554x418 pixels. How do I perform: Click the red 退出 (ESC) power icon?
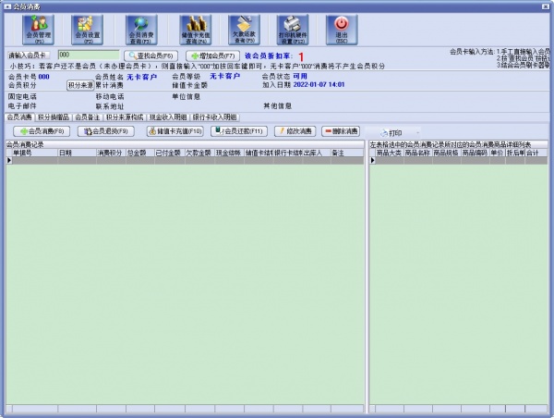click(342, 29)
